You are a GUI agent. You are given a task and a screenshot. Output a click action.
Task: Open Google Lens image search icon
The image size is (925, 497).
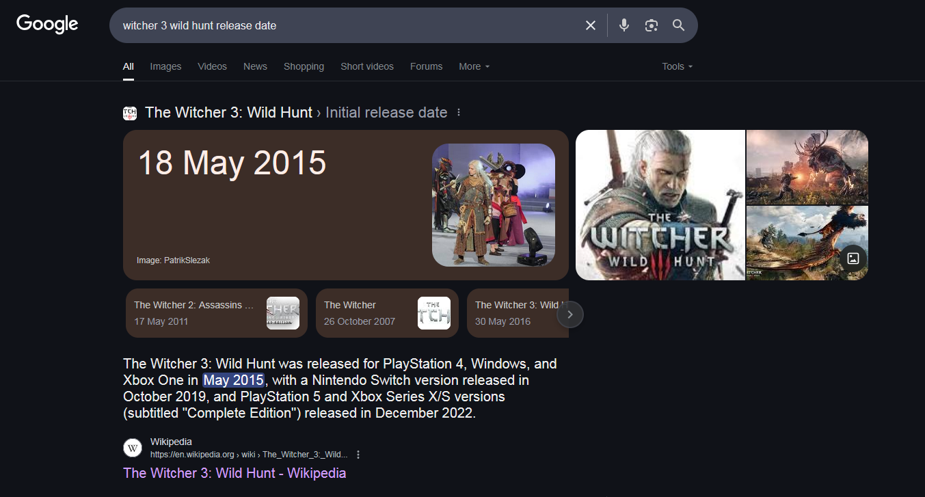pos(652,25)
